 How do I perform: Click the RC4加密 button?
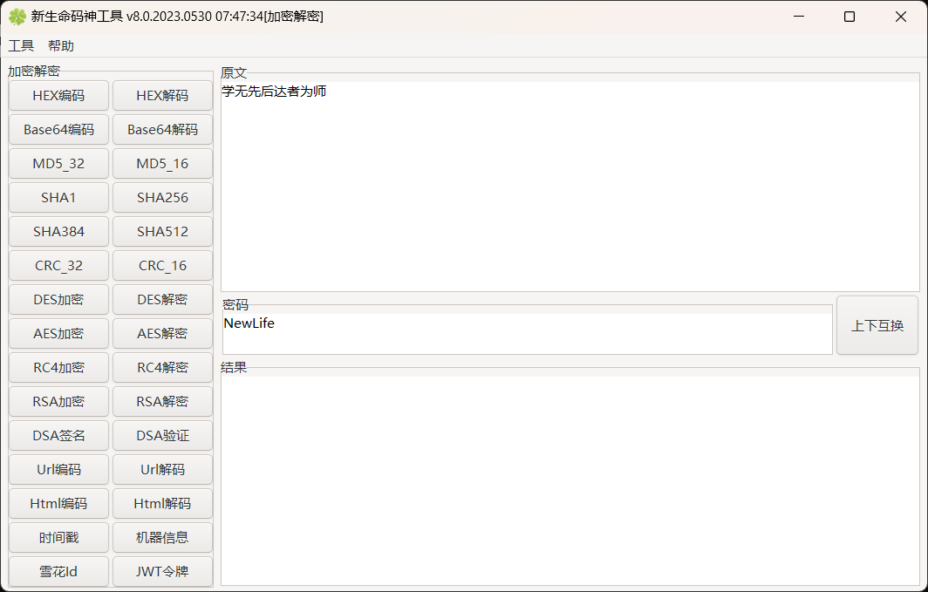tap(58, 368)
